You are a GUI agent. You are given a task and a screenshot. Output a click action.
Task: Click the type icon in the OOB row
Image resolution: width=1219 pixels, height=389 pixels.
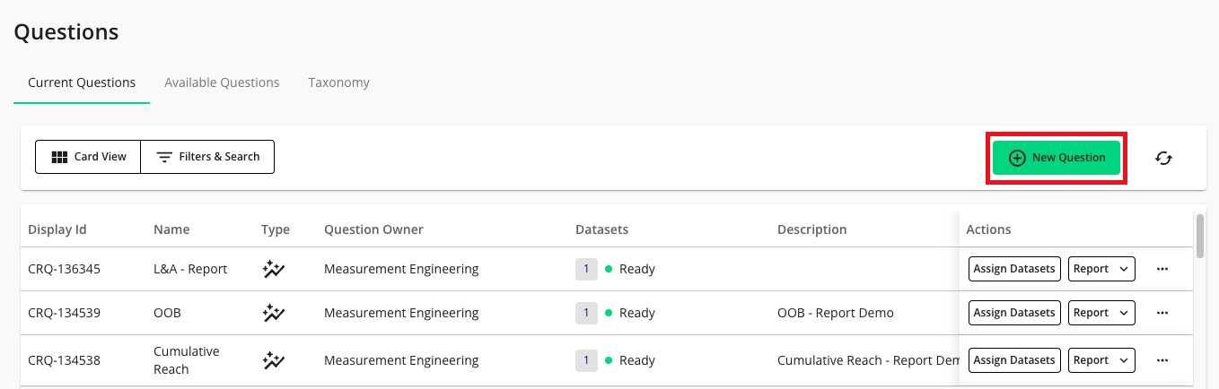(x=274, y=313)
